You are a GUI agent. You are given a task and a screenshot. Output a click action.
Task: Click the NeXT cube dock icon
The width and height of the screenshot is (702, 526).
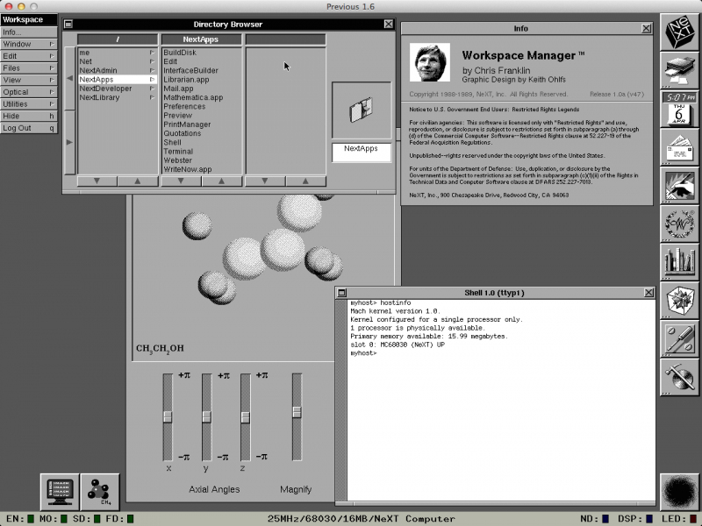pos(680,31)
